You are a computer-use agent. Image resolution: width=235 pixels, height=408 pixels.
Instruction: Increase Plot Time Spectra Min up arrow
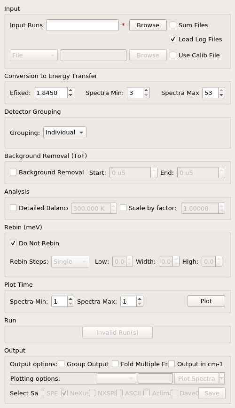pyautogui.click(x=70, y=299)
